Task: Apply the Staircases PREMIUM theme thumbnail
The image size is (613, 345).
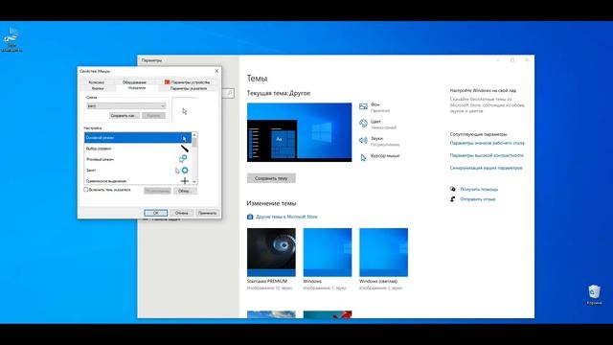Action: point(271,252)
